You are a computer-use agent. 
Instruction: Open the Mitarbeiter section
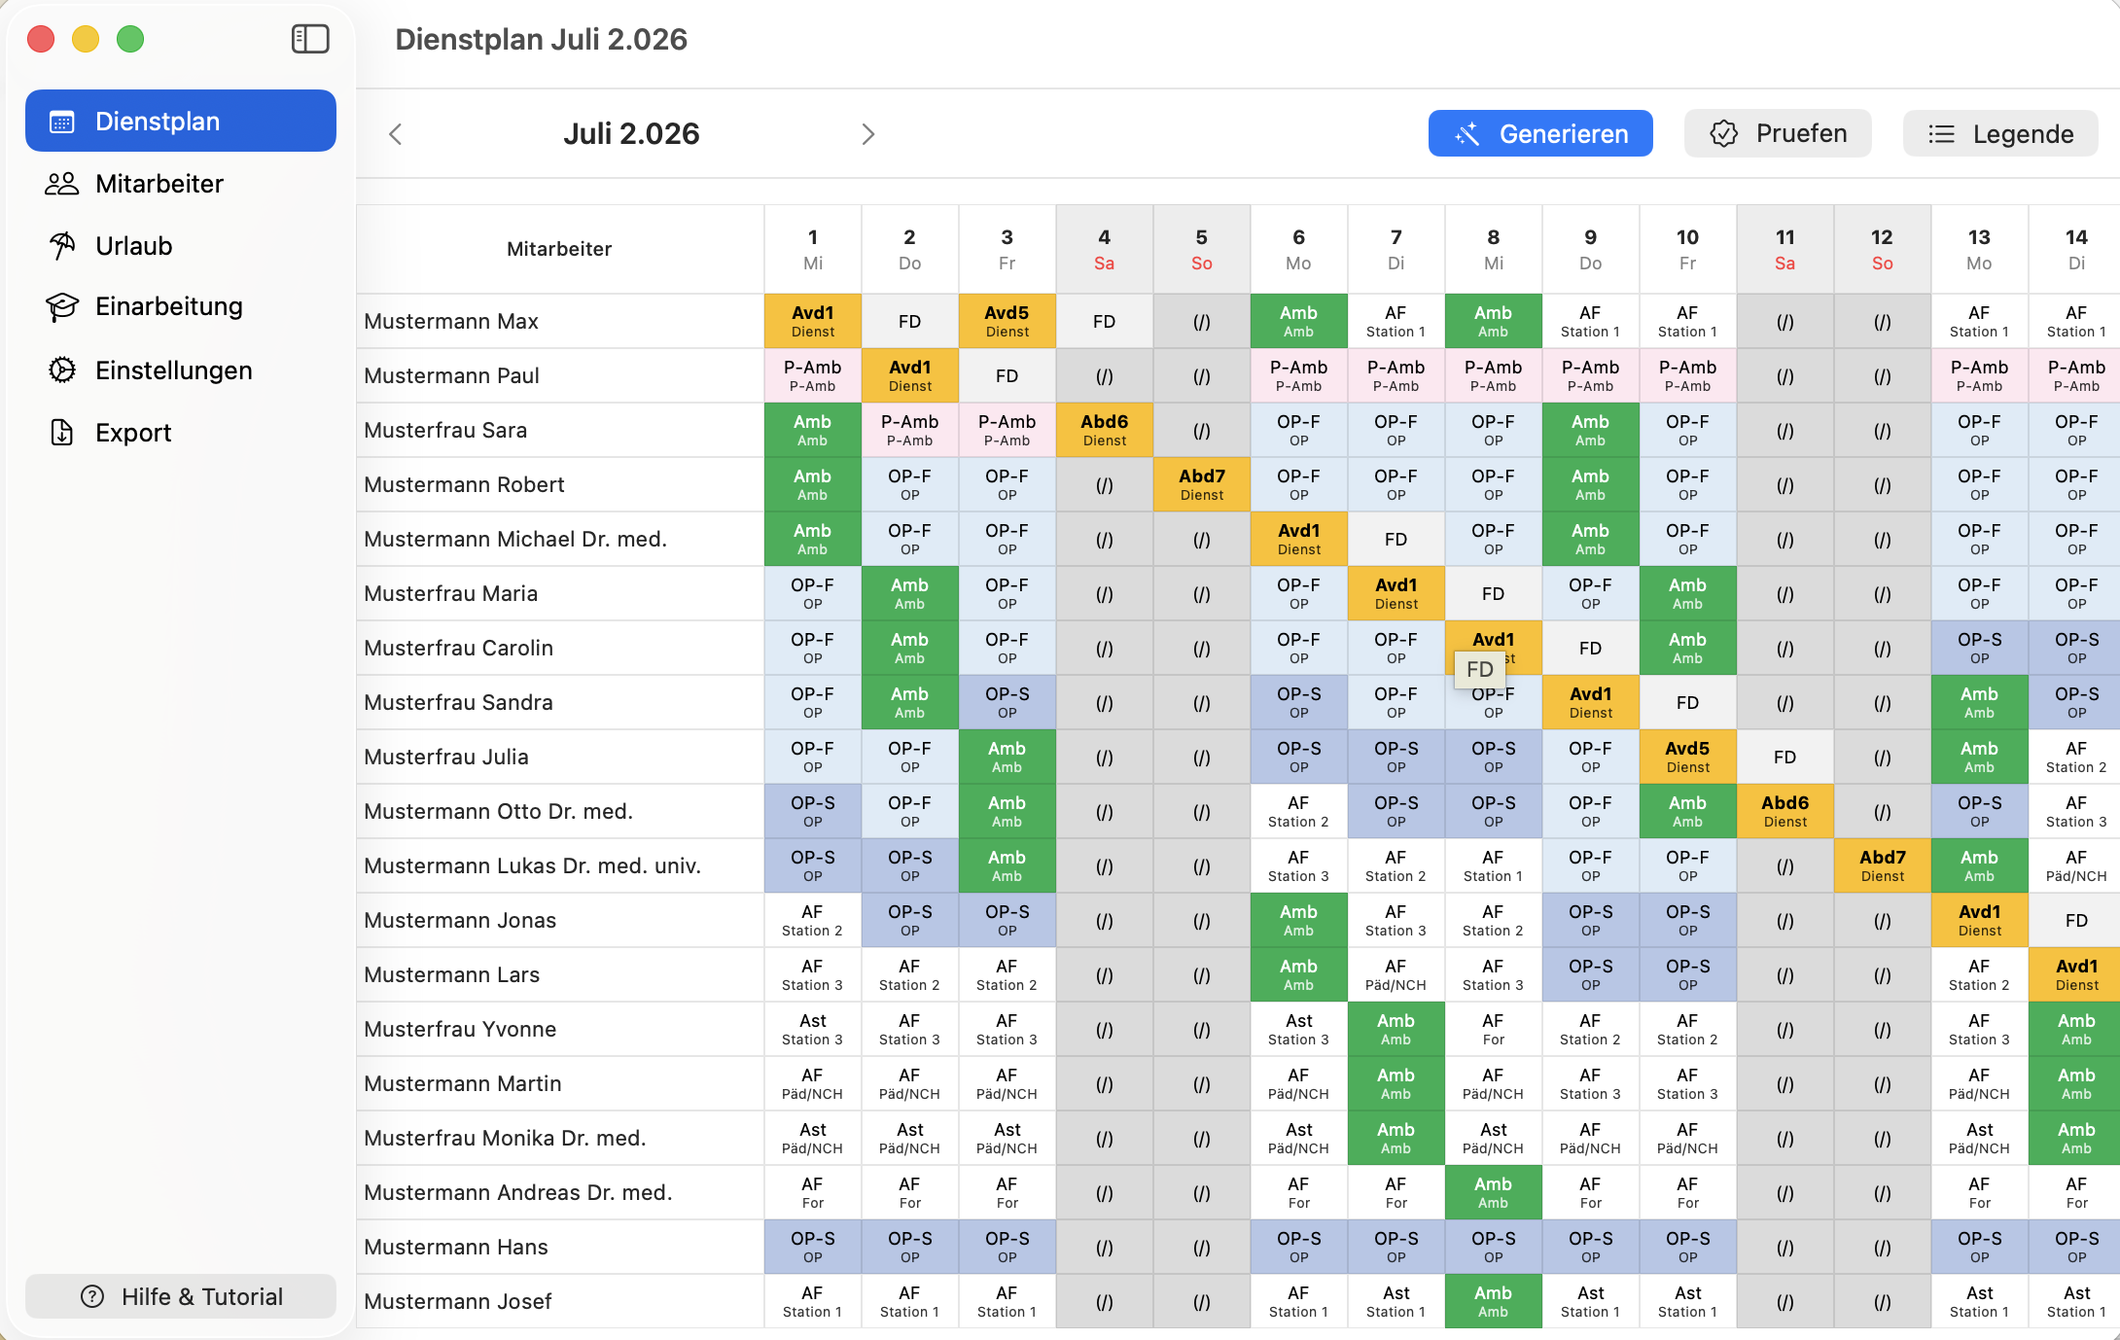point(181,184)
